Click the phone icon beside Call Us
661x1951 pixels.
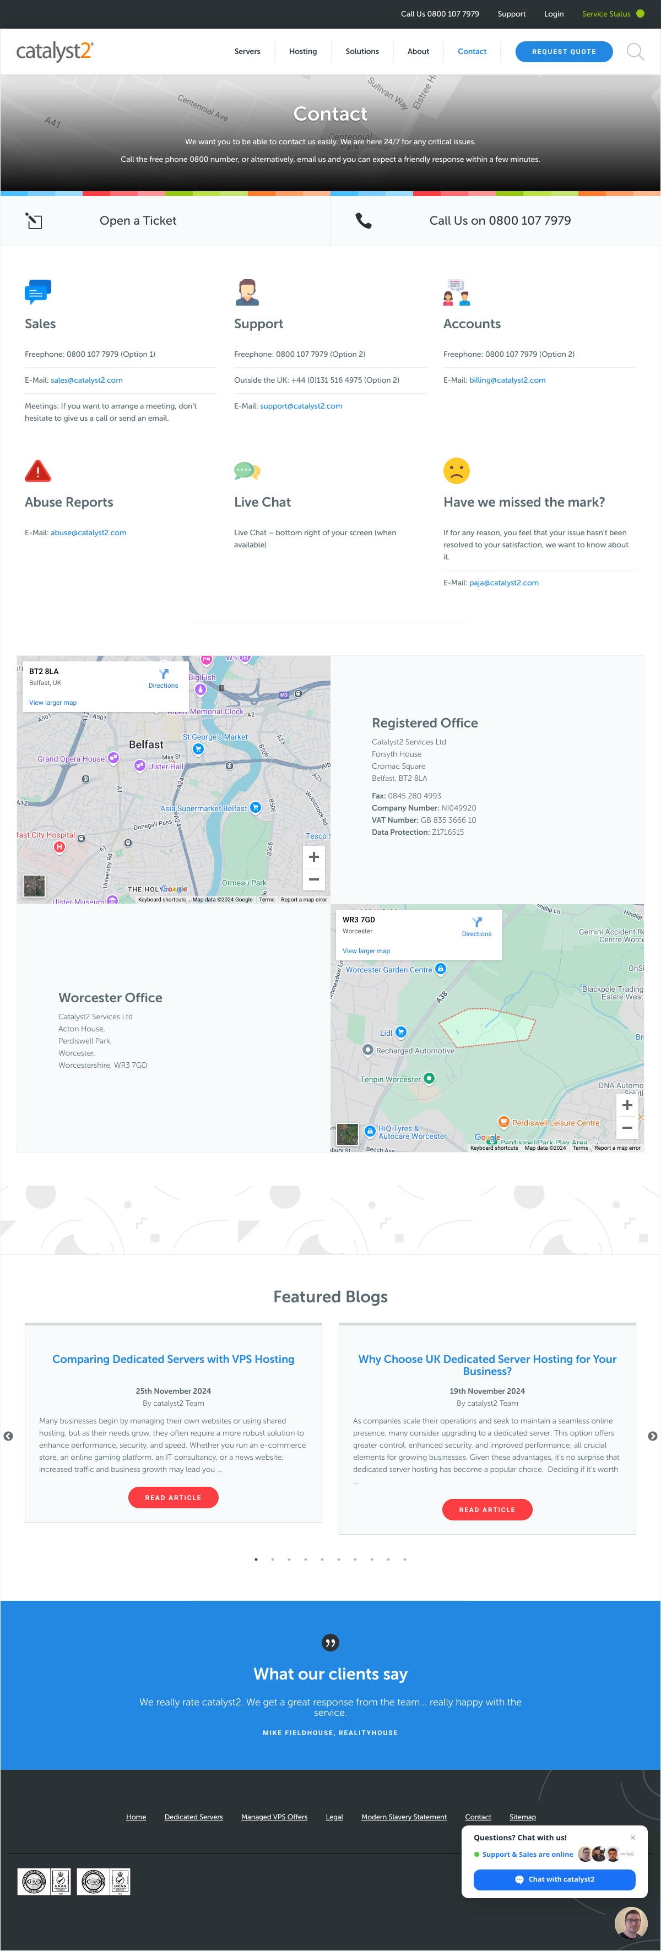click(x=364, y=220)
